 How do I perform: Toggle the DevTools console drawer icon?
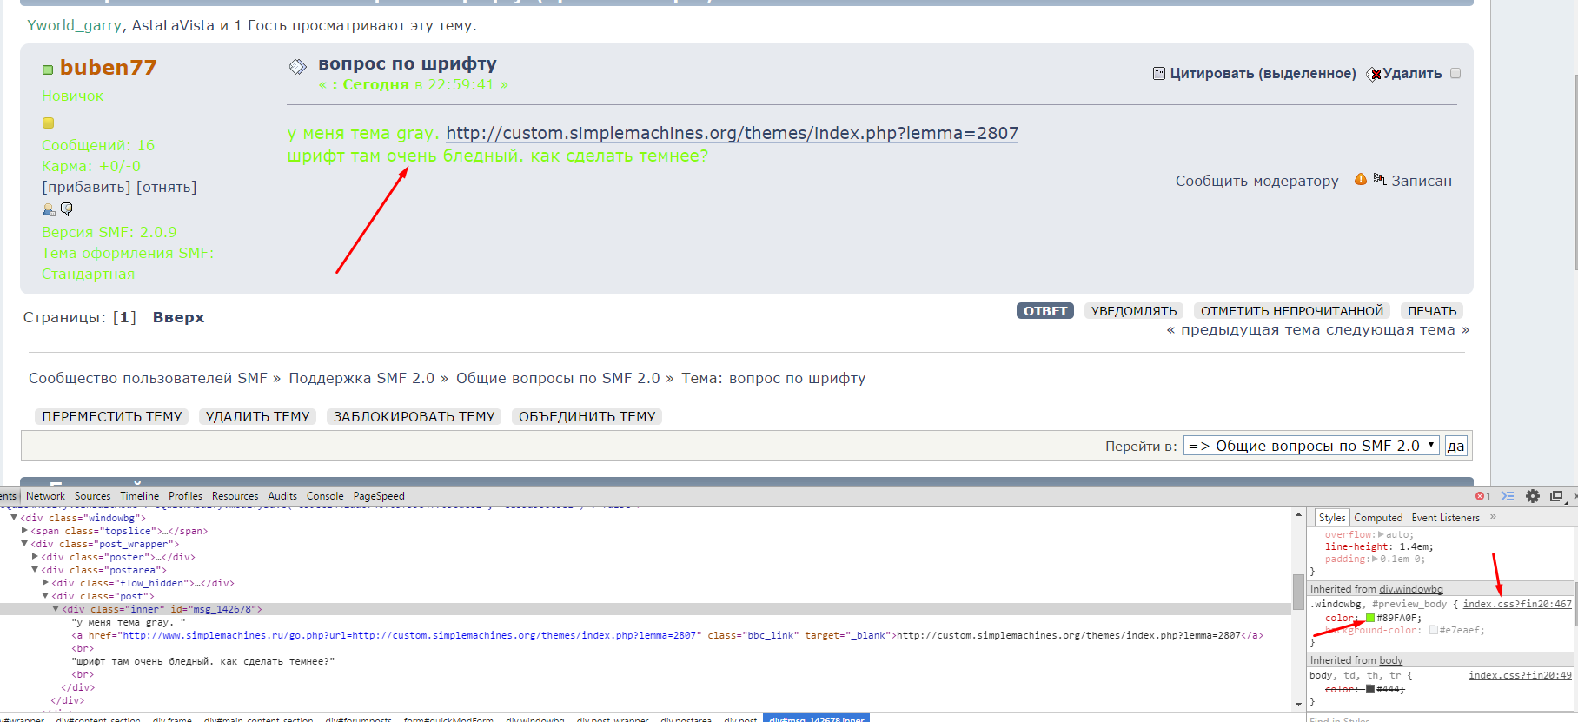pos(1508,496)
